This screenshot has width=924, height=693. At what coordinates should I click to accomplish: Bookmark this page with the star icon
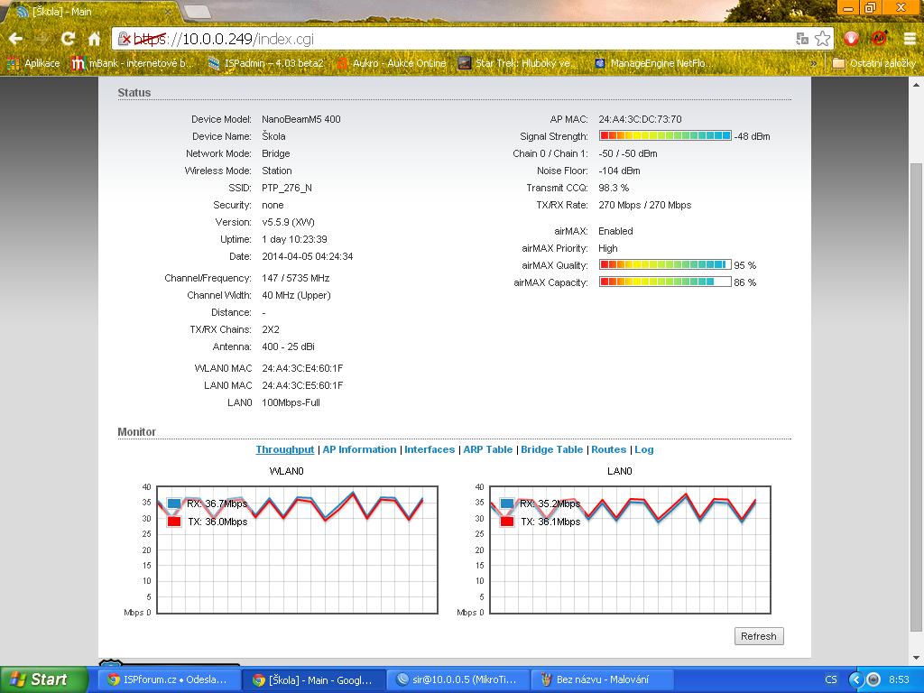click(x=823, y=39)
